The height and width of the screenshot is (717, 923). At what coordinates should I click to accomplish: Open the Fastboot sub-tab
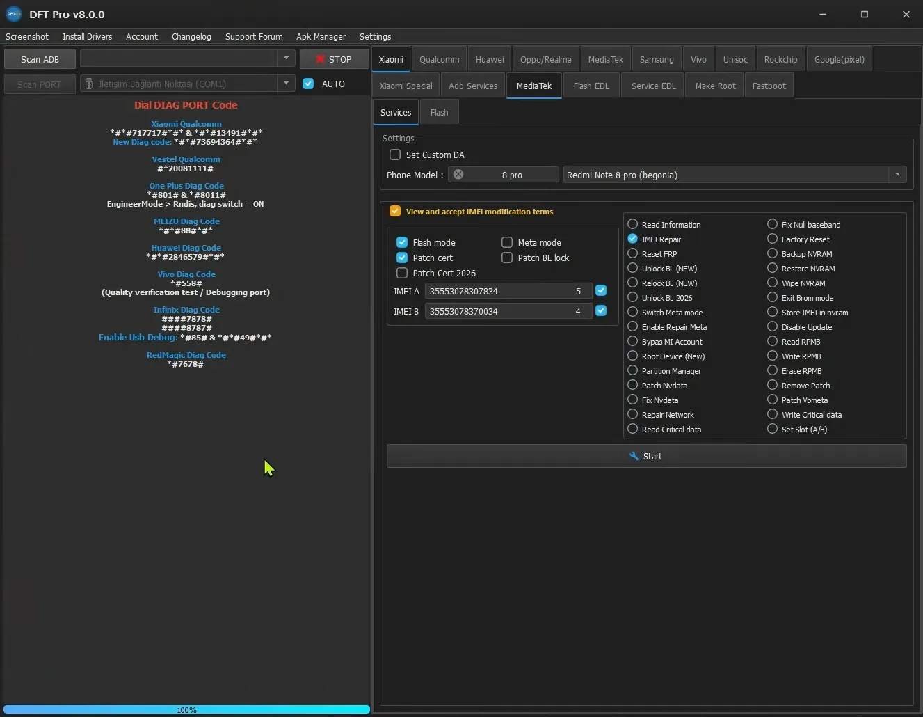769,86
